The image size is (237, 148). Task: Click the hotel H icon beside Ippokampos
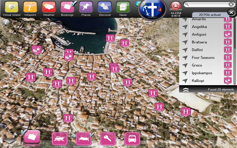coord(228,73)
